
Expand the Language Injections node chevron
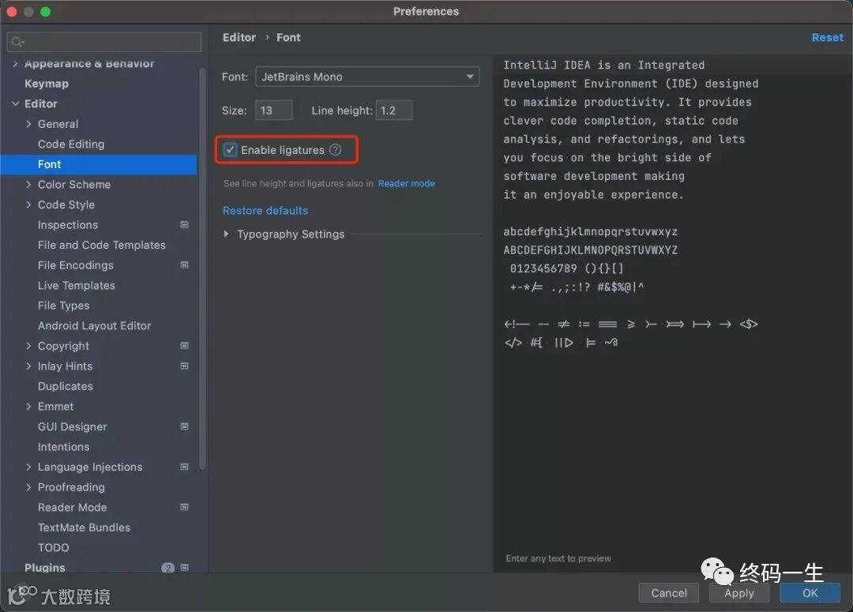(x=28, y=467)
